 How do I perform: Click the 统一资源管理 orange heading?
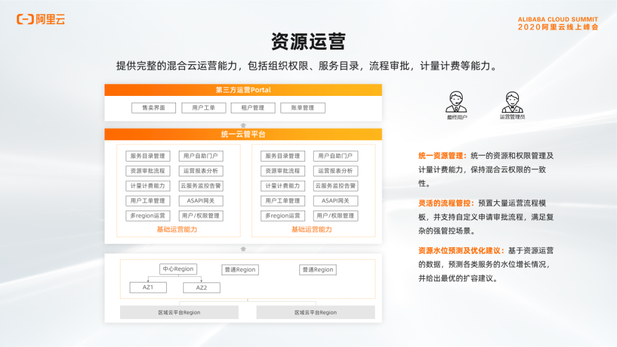point(442,156)
